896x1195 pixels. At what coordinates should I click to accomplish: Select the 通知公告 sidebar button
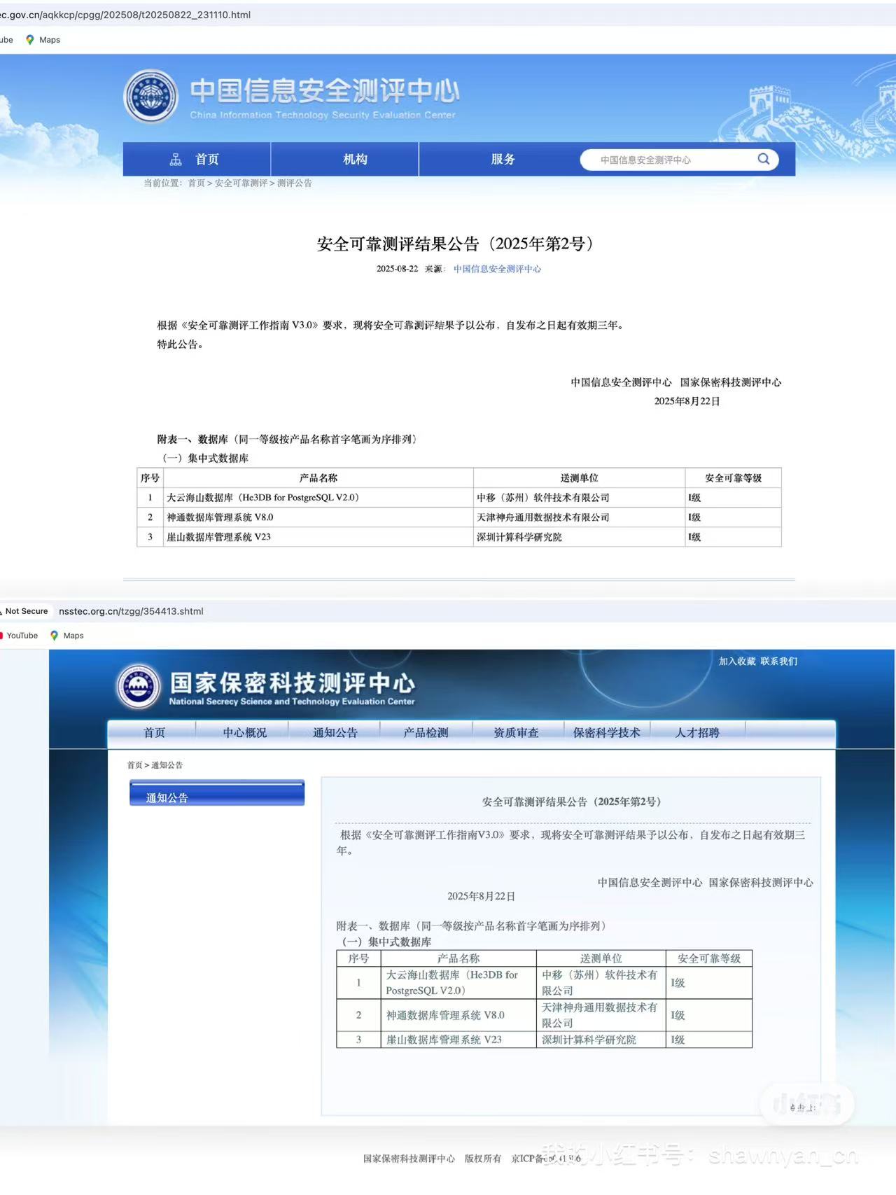click(x=217, y=793)
